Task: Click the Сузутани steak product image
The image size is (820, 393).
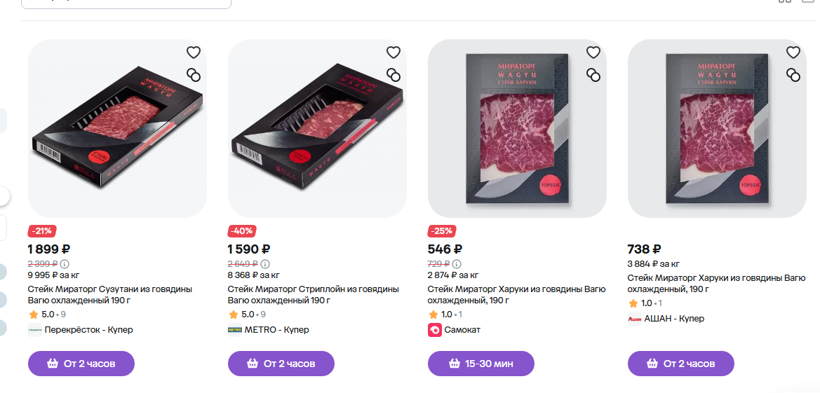Action: tap(117, 128)
